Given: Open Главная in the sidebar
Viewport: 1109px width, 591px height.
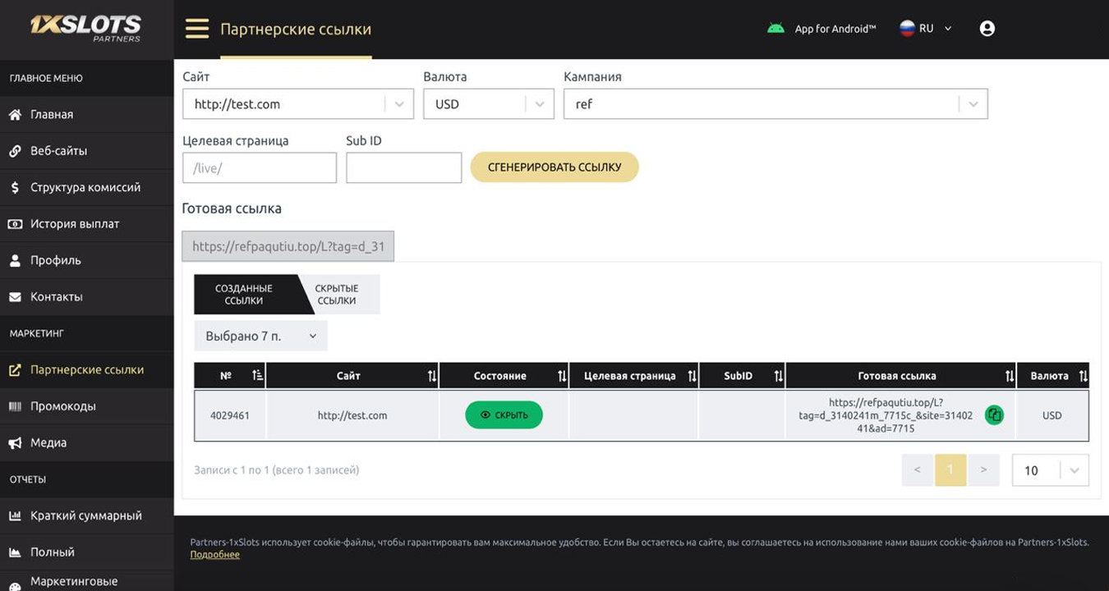Looking at the screenshot, I should coord(86,114).
